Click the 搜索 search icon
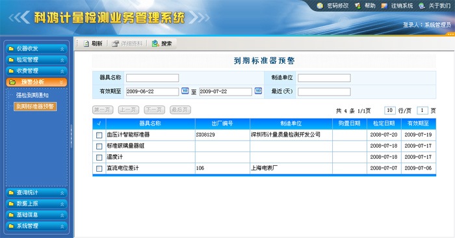This screenshot has height=238, width=455. (x=155, y=44)
